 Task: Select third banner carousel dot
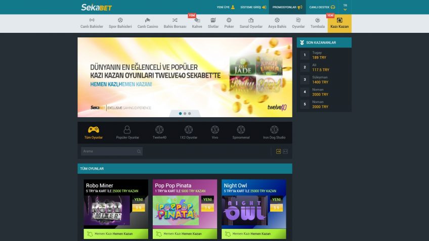pyautogui.click(x=189, y=113)
